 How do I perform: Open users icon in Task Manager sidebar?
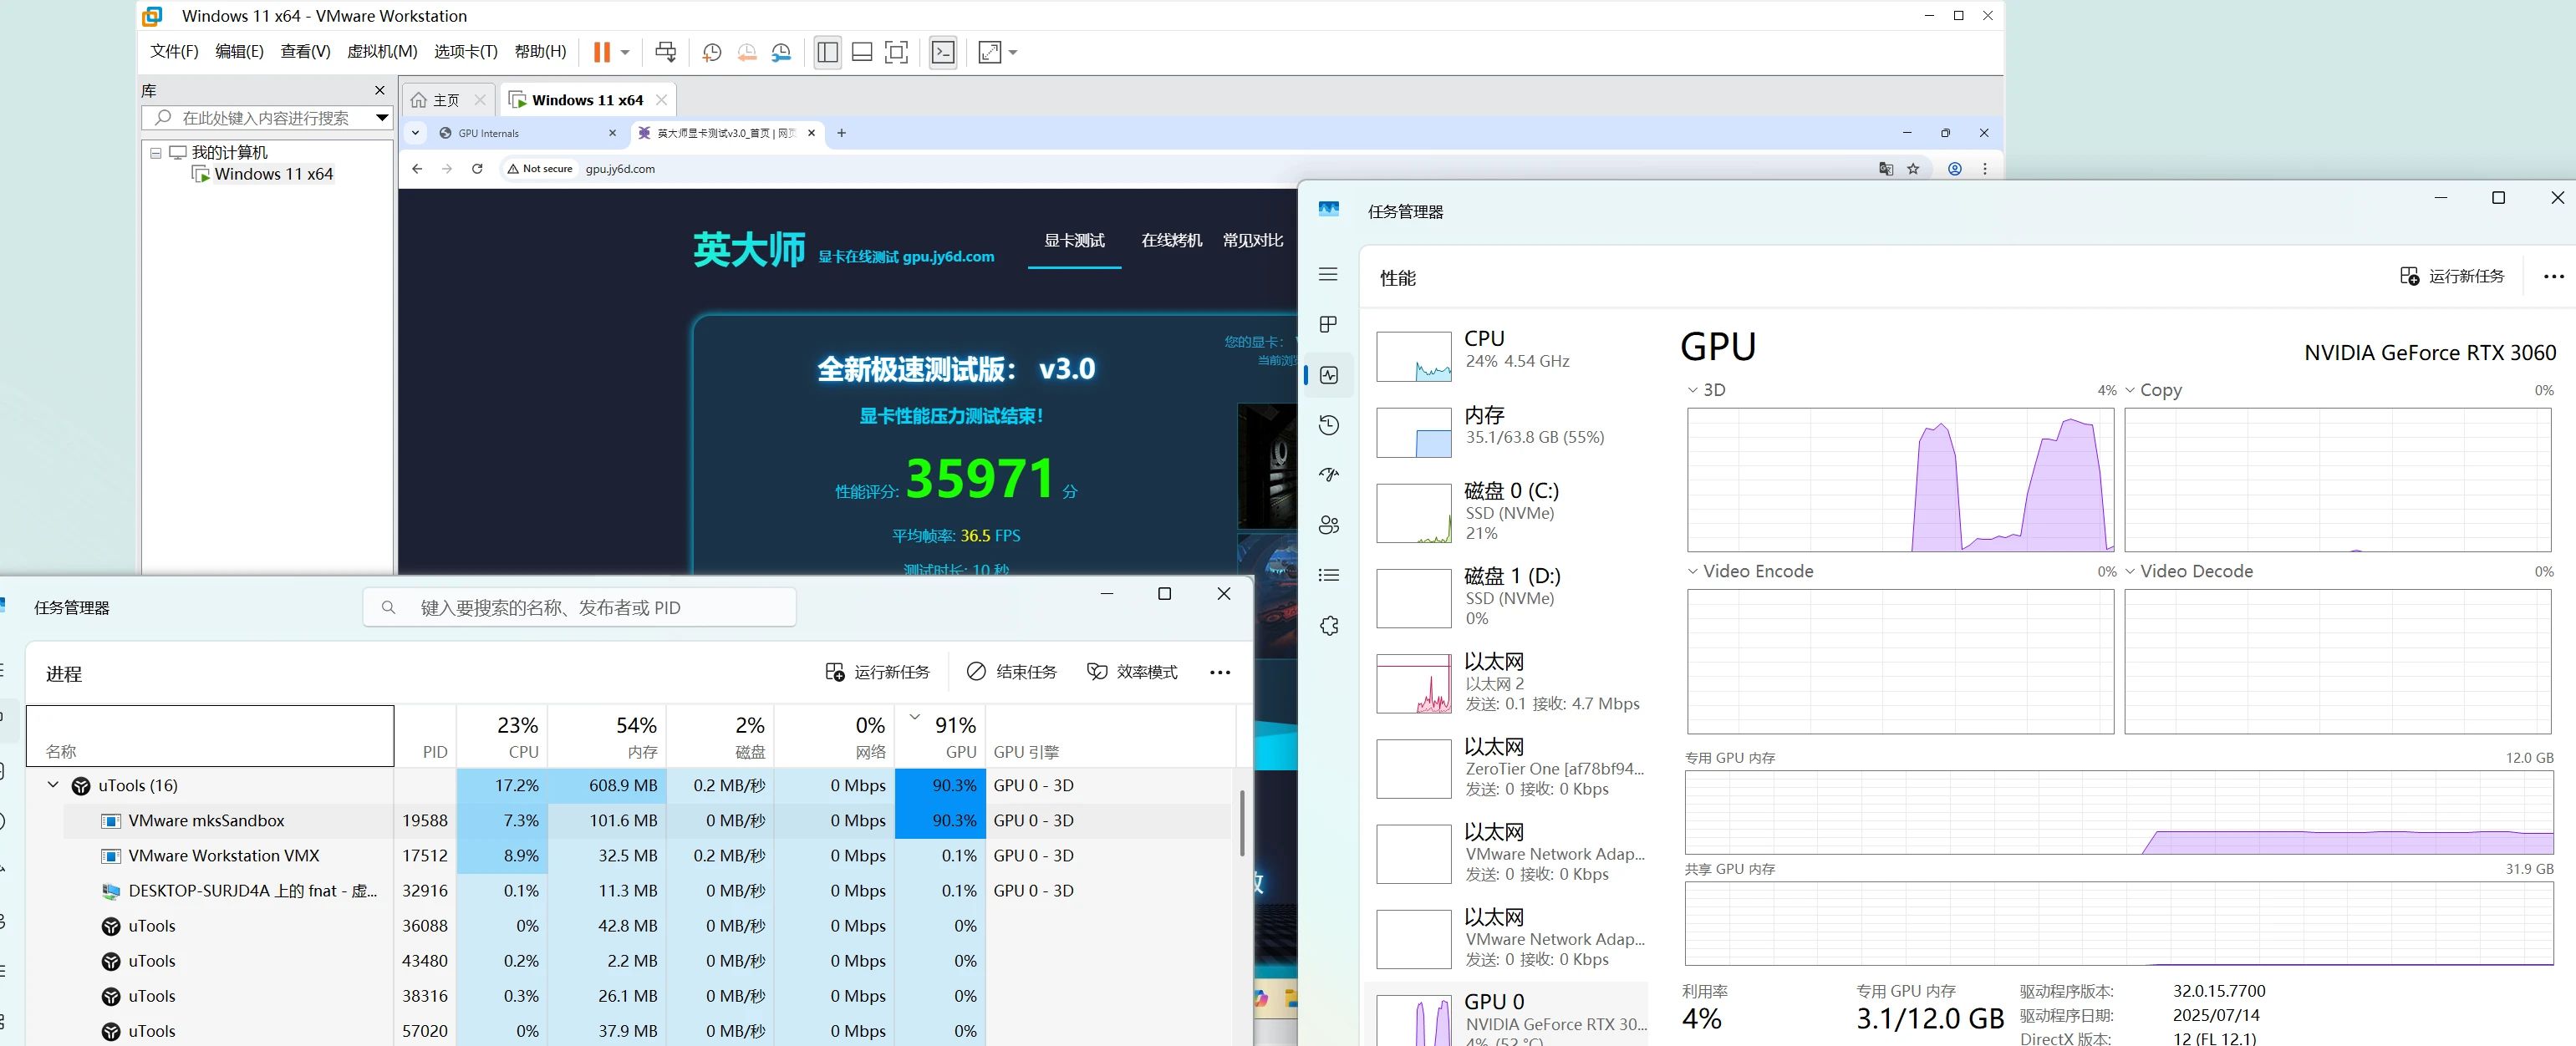click(x=1328, y=525)
